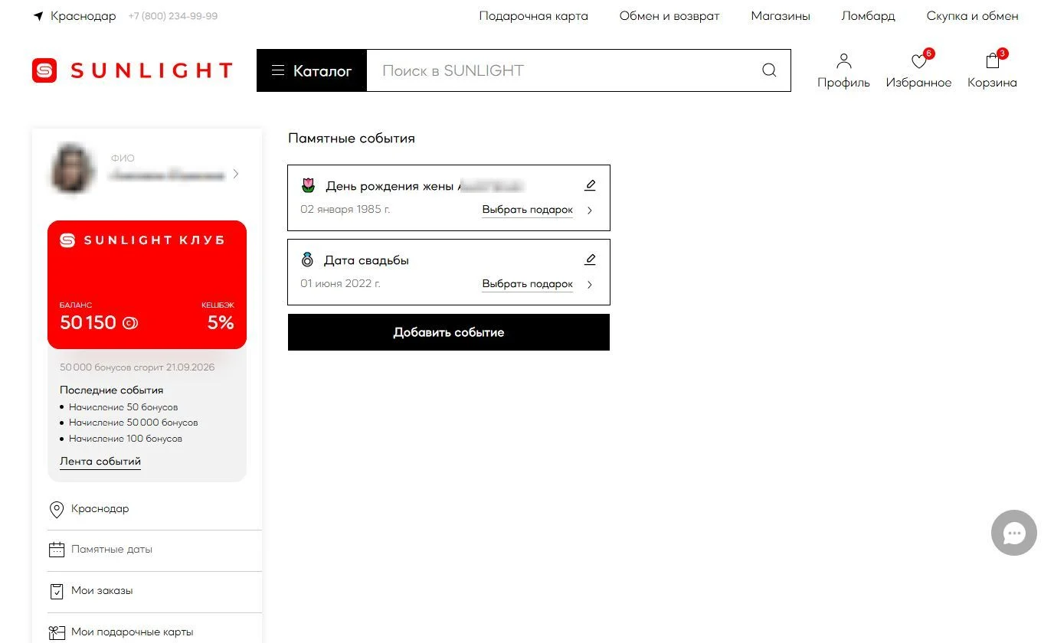
Task: Click the clipboard icon for Мои заказы
Action: 57,591
